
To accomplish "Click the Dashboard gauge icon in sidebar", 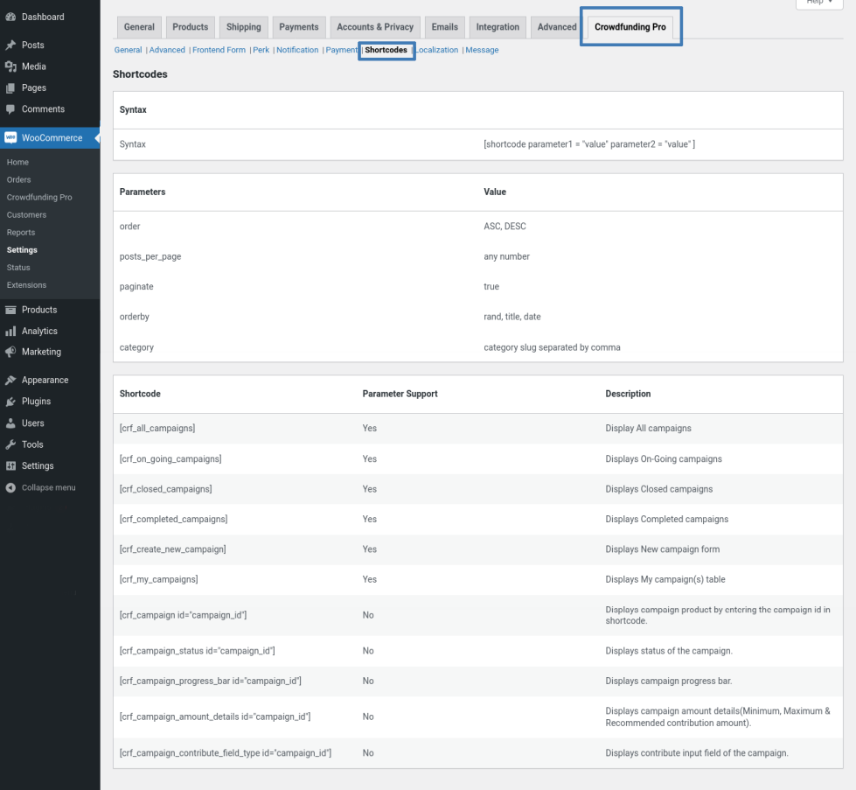I will pos(10,17).
